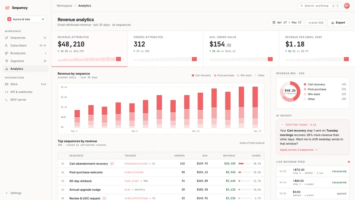Toggle Other in chart legend

click(260, 75)
